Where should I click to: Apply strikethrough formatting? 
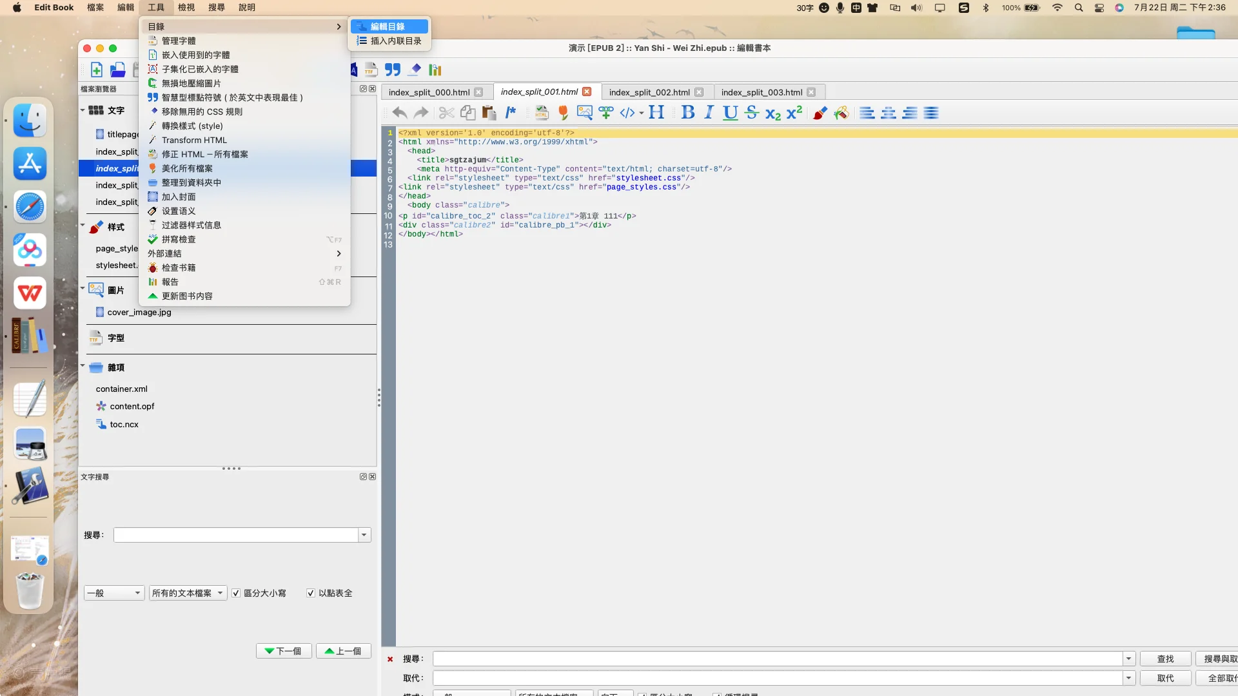click(751, 113)
